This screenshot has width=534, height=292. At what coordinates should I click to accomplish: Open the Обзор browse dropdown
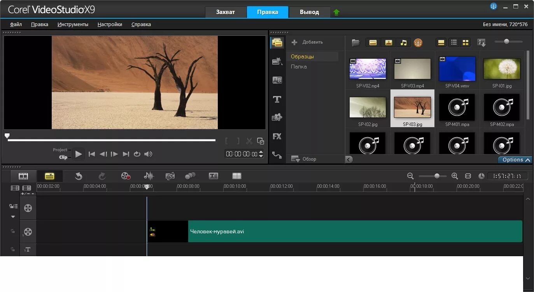[x=304, y=159]
